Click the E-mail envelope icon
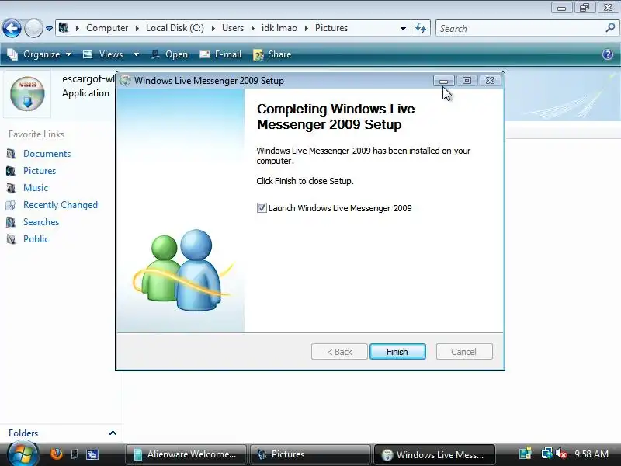 point(204,54)
